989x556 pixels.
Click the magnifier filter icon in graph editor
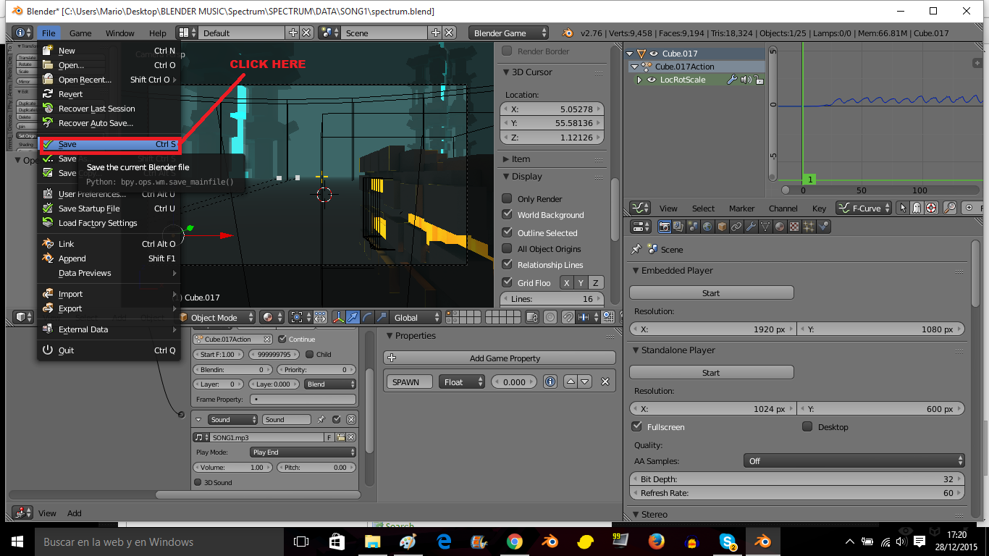click(950, 208)
